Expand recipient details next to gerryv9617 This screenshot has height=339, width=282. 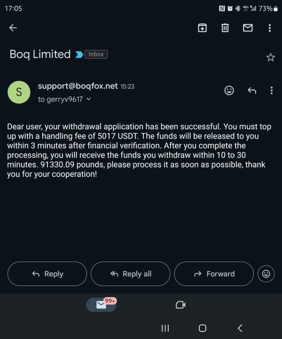coord(89,99)
